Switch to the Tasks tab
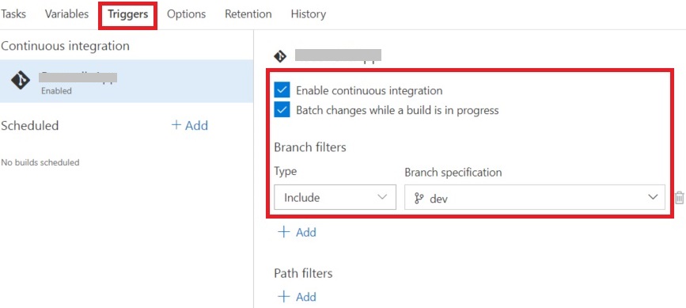The height and width of the screenshot is (308, 686). click(x=13, y=14)
